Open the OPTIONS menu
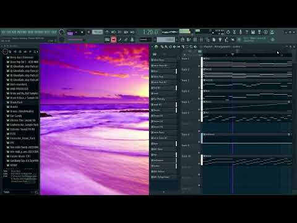 pos(38,32)
